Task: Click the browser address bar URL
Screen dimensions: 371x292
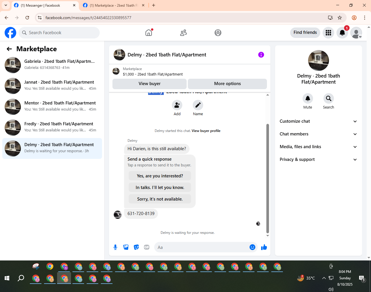Action: (x=88, y=18)
